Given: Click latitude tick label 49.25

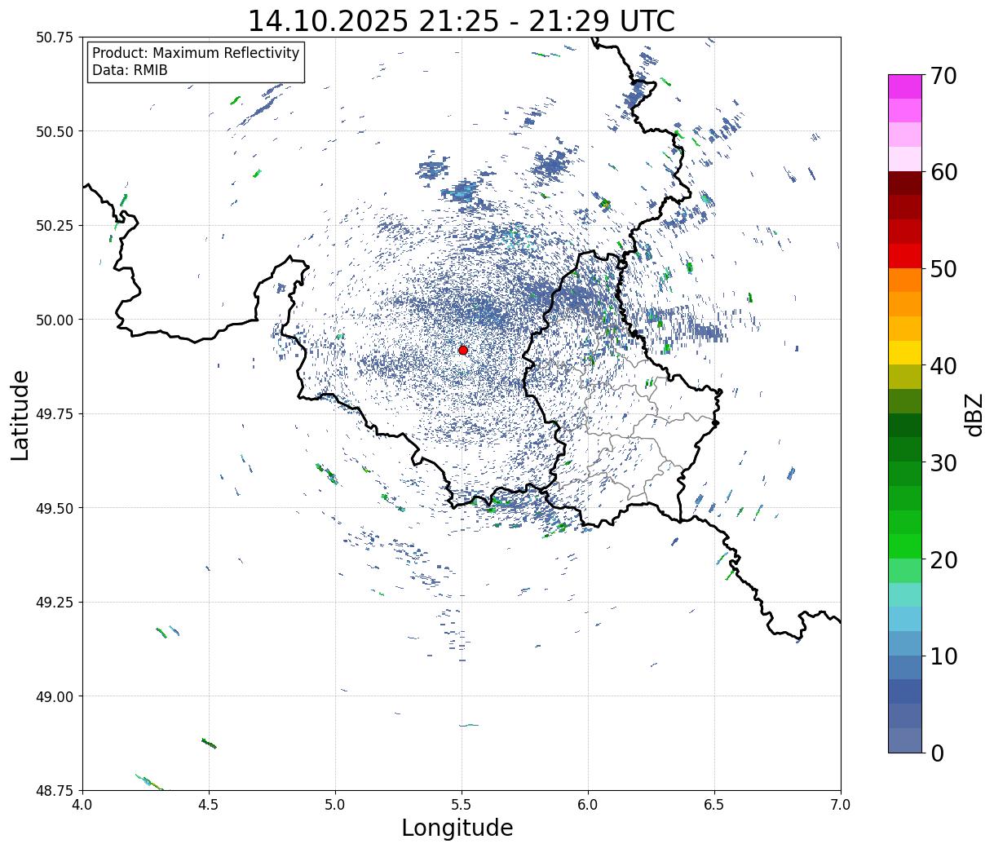Looking at the screenshot, I should (55, 603).
